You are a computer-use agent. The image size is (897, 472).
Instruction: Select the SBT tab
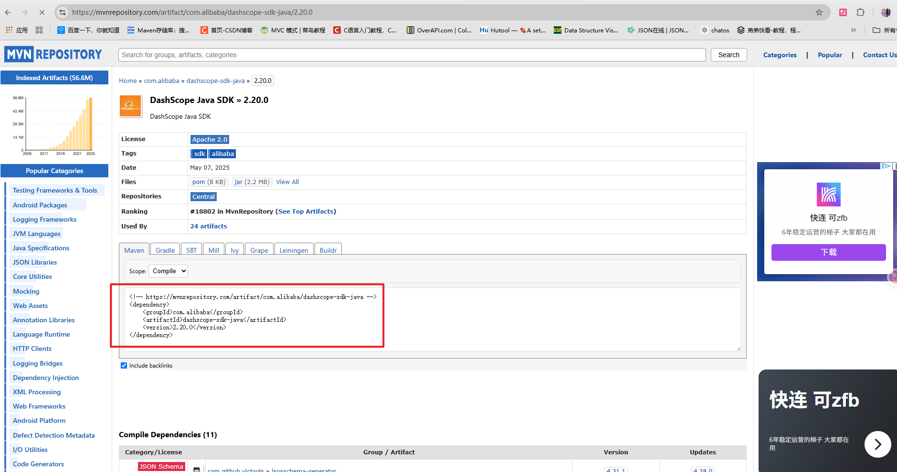[x=191, y=250]
